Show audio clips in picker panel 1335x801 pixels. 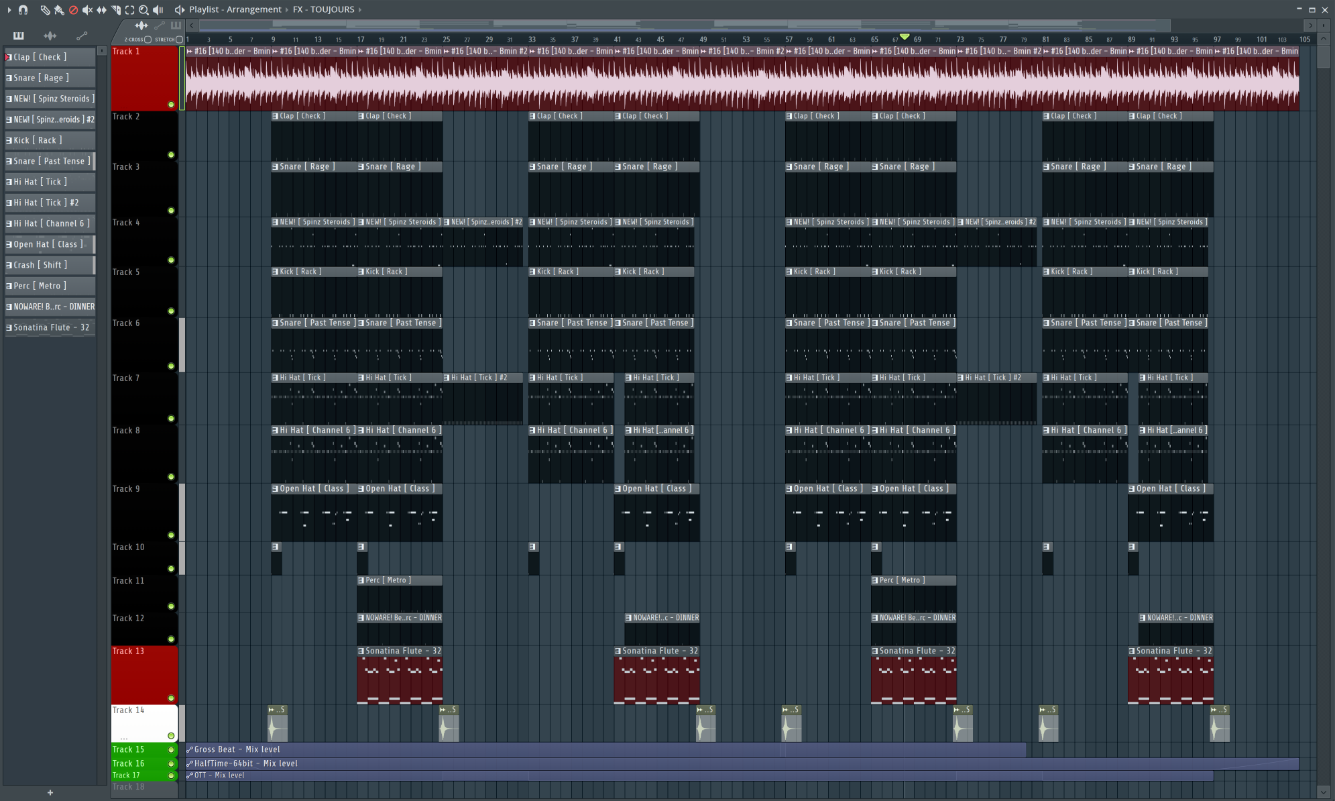click(50, 36)
